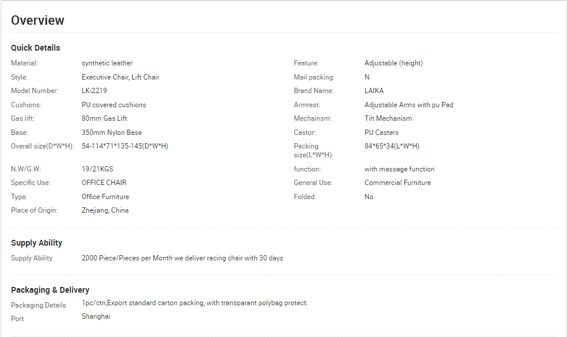Viewport: 567px width, 337px height.
Task: Click the Overview heading
Action: pos(38,20)
